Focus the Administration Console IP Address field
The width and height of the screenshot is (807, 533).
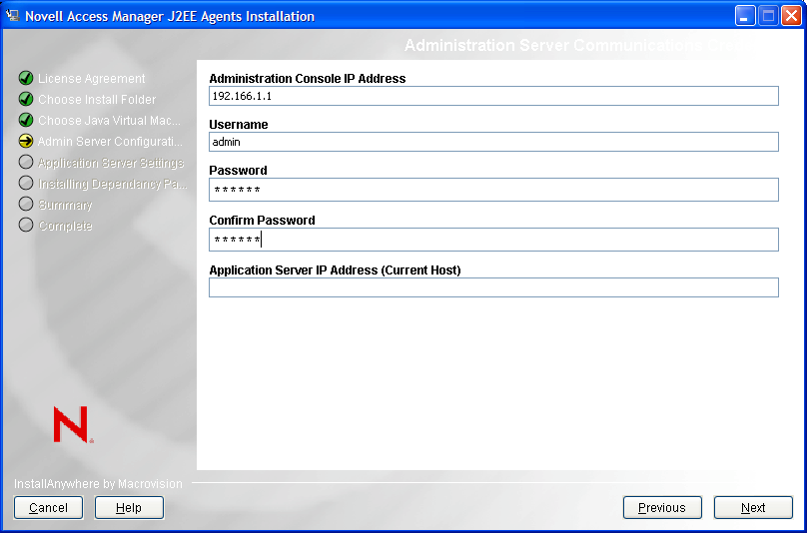coord(493,96)
